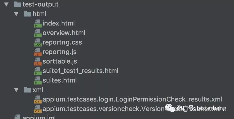
Task: Select index.html in the tree
Action: (59, 23)
